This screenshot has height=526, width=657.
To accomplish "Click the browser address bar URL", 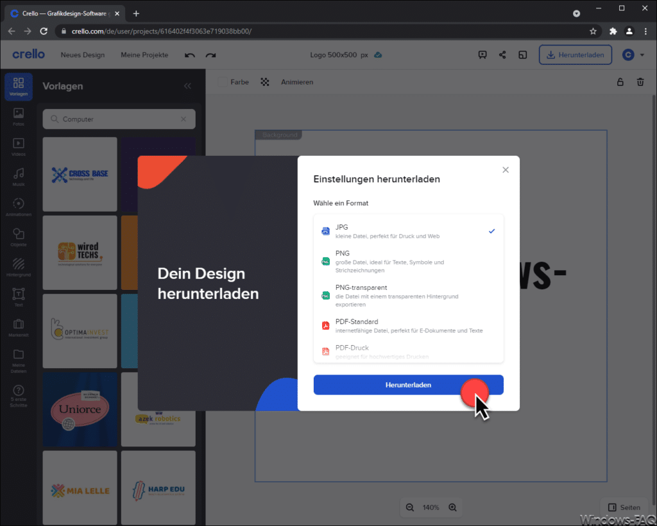I will click(161, 31).
